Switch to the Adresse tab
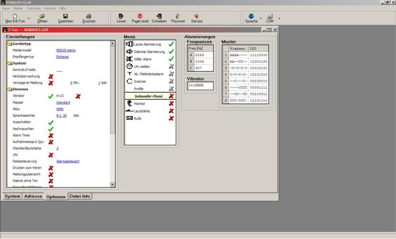 click(33, 196)
